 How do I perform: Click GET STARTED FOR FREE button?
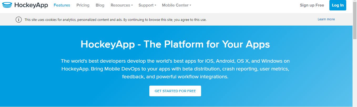(175, 91)
